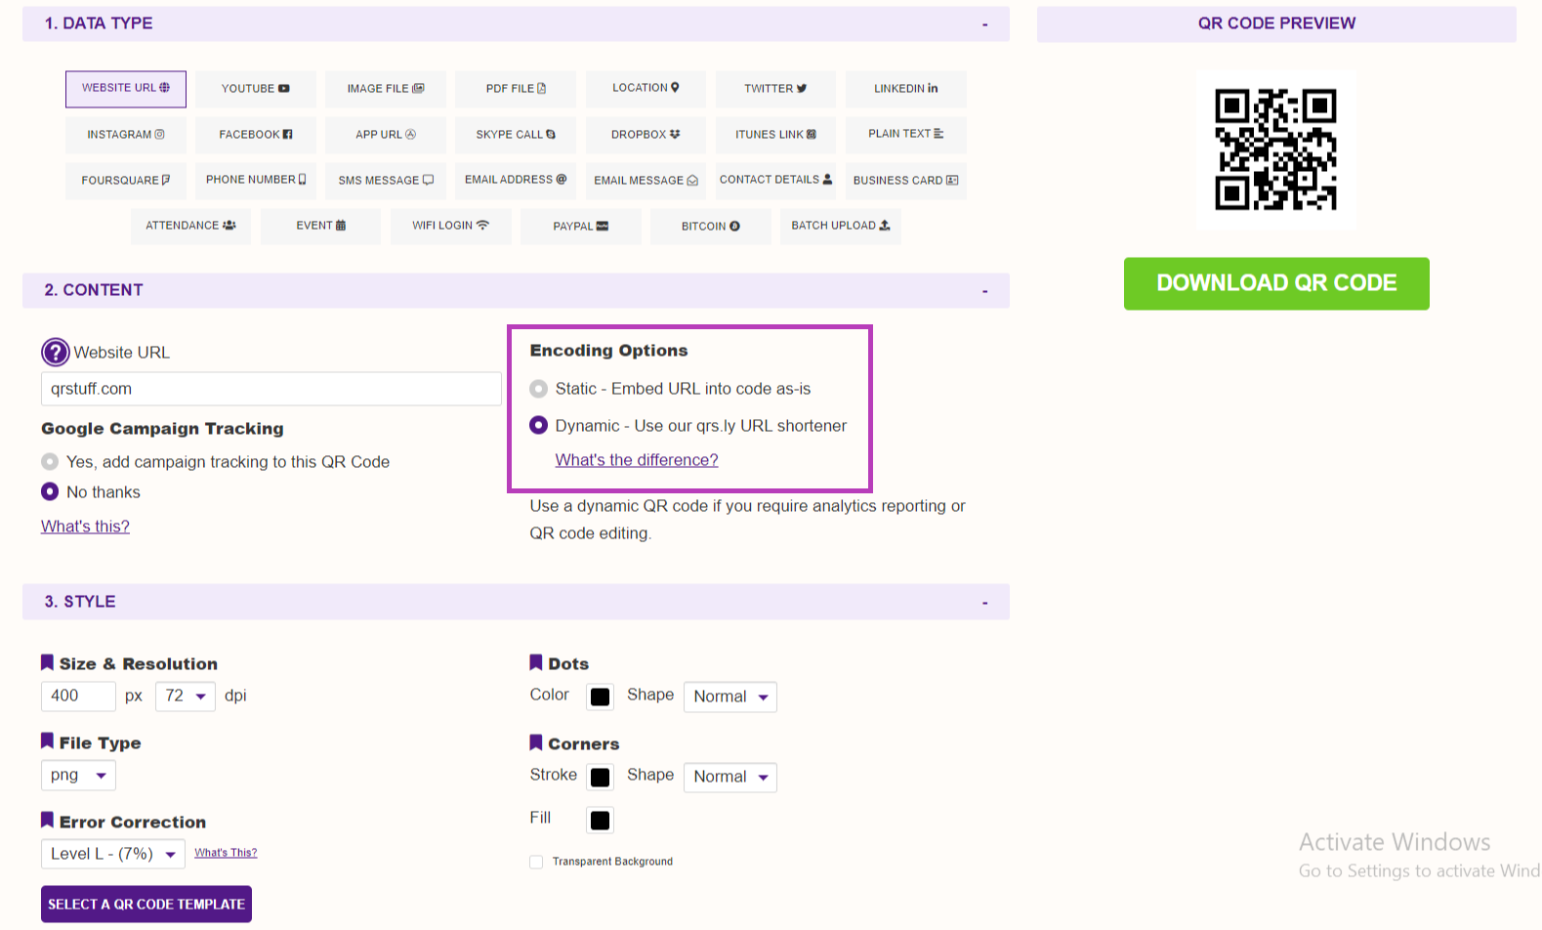Pick WiFi Login data type
The height and width of the screenshot is (930, 1542).
[x=450, y=226]
